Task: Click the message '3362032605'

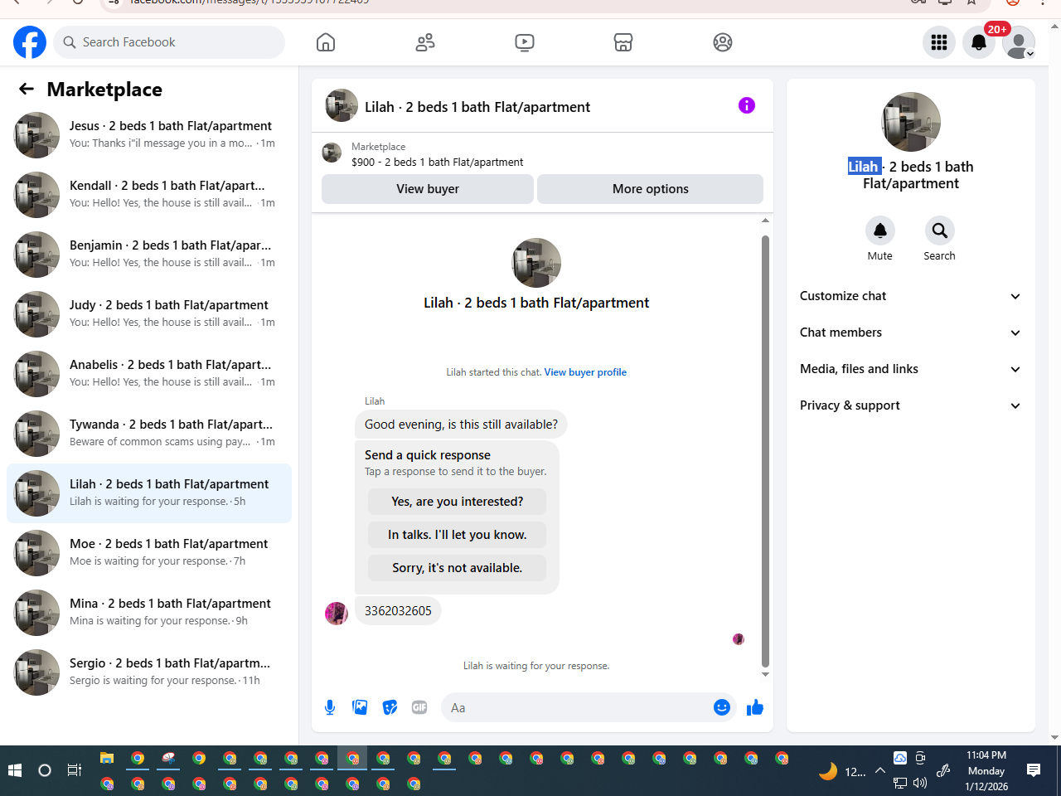Action: pos(398,611)
